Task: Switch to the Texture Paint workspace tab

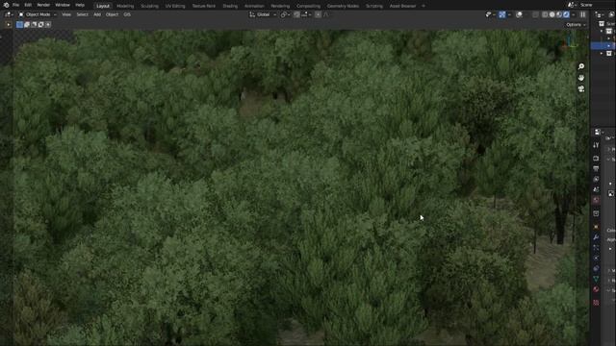Action: tap(203, 6)
